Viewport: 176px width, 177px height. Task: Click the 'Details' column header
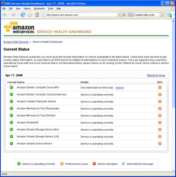(84, 82)
